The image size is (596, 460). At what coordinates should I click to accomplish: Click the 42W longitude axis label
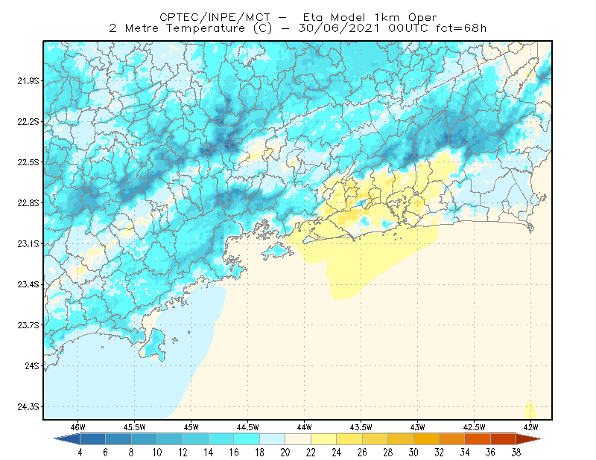530,427
